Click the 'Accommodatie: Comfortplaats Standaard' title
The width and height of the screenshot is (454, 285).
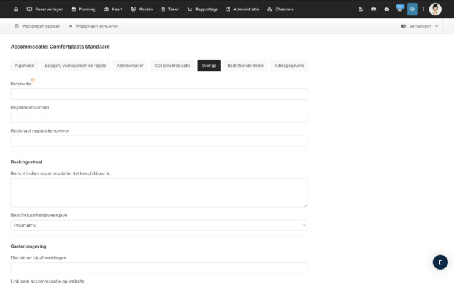pyautogui.click(x=60, y=47)
